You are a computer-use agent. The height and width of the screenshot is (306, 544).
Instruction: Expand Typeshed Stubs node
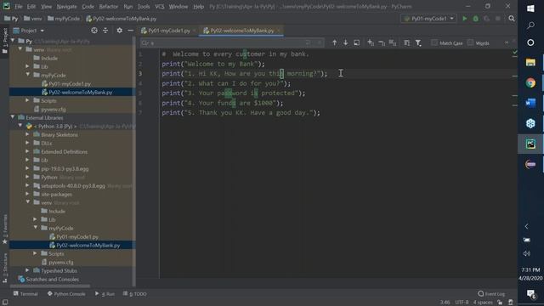point(27,270)
